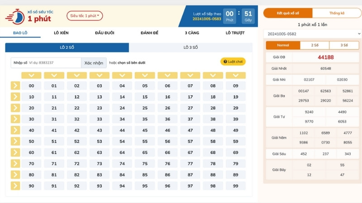
Task: Toggle number 68 in the grid
Action: pos(213,152)
